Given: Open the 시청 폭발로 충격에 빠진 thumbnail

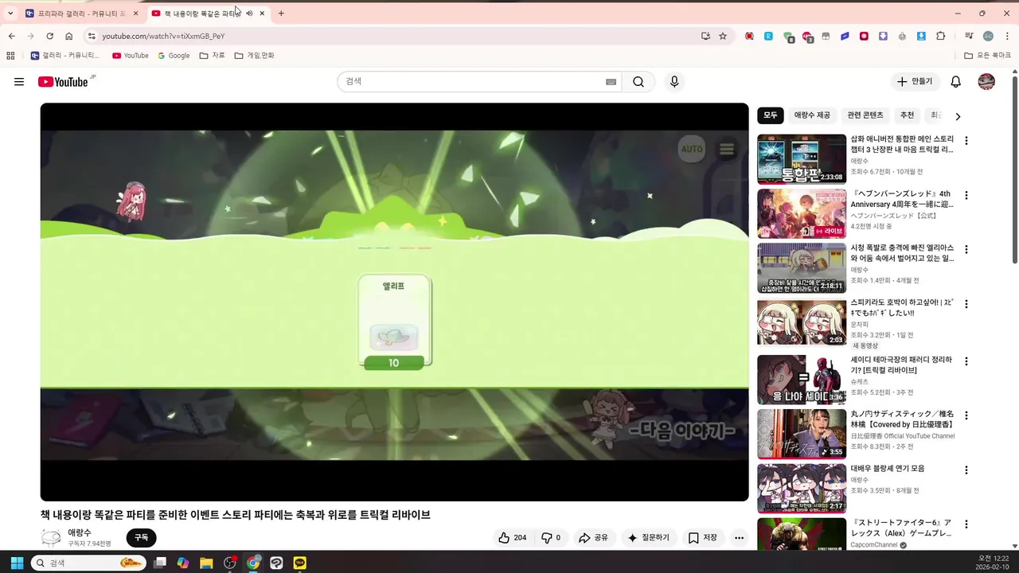Looking at the screenshot, I should pos(802,268).
